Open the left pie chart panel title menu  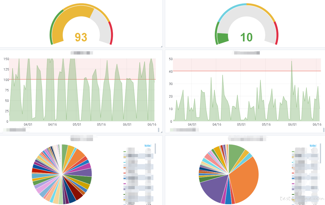pyautogui.click(x=82, y=138)
